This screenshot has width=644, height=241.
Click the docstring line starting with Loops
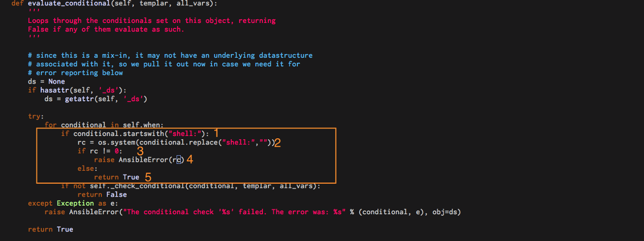[x=151, y=20]
